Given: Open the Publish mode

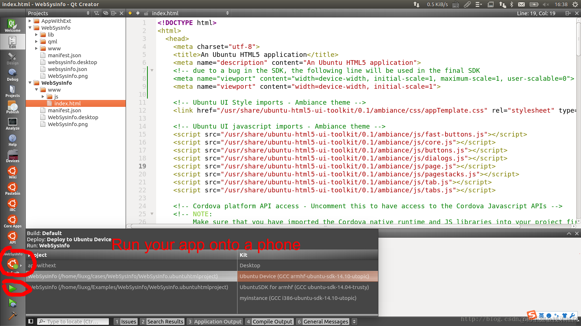Looking at the screenshot, I should (12, 108).
